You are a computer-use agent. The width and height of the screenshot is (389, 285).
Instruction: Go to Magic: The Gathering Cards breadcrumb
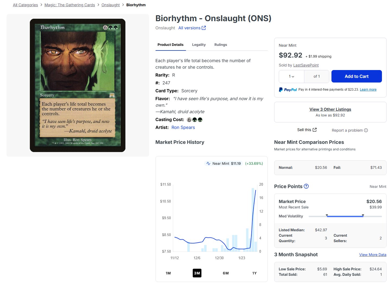[x=70, y=5]
